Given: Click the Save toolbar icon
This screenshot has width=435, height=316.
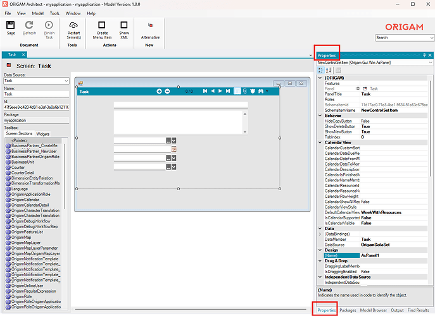Looking at the screenshot, I should click(11, 25).
